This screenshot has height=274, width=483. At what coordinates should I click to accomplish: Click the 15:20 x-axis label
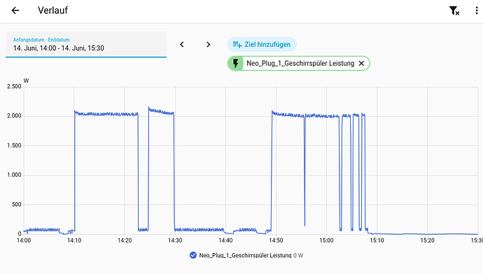click(x=427, y=240)
